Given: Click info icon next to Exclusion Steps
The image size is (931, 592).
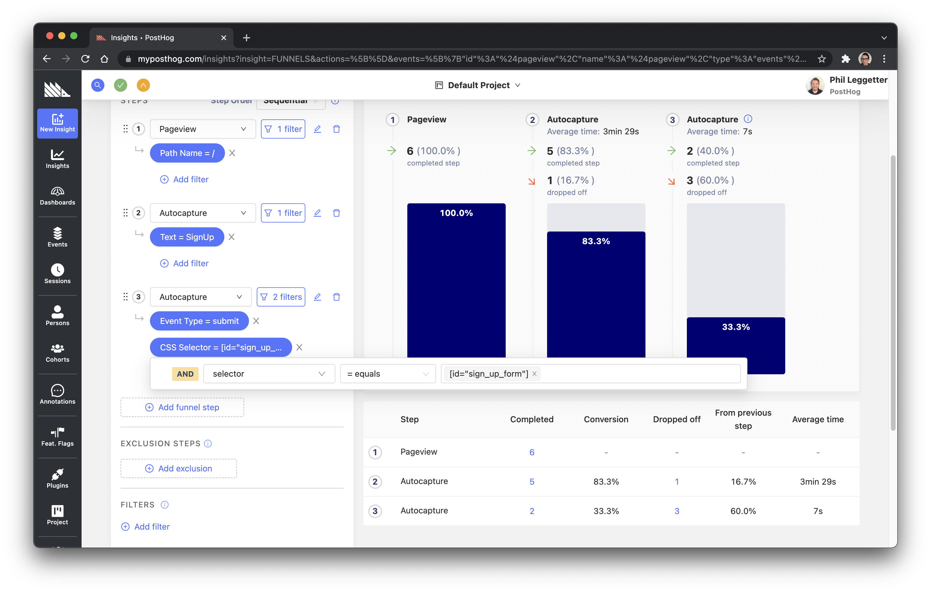Looking at the screenshot, I should pos(208,444).
